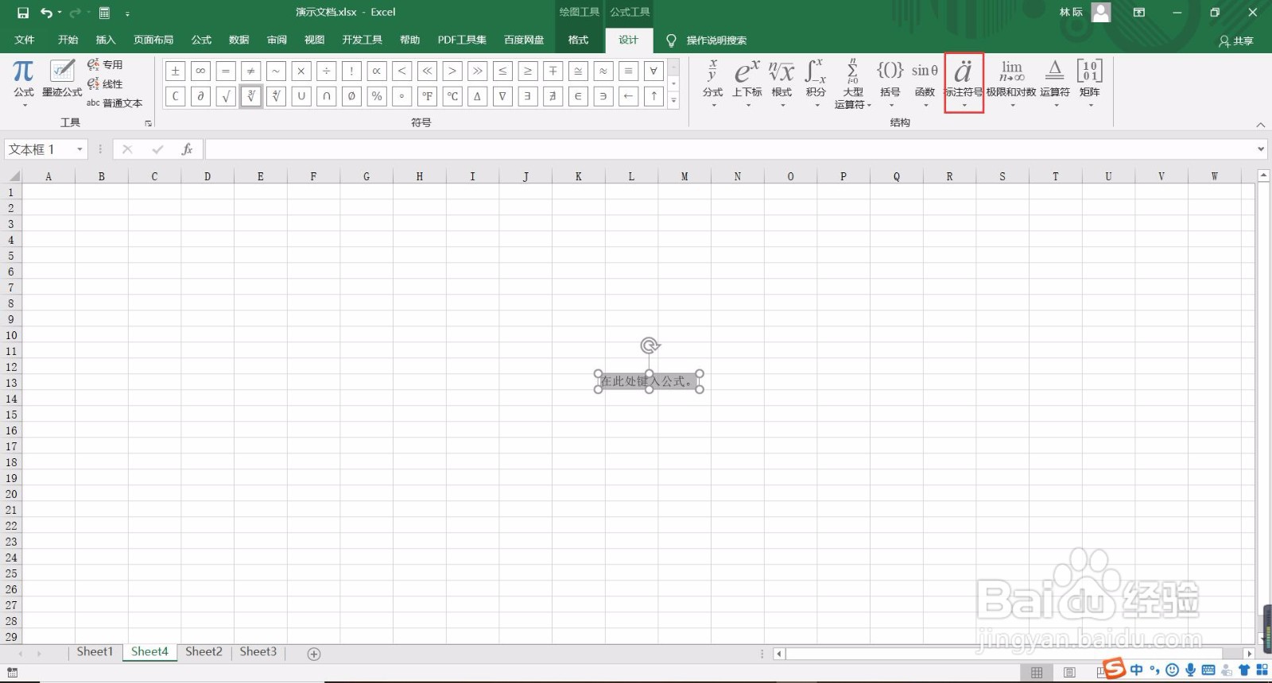
Task: Open the Limit and Log (极限和对数) dropdown
Action: 1011,83
